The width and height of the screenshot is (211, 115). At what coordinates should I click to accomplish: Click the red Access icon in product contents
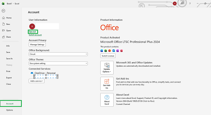tap(121, 51)
